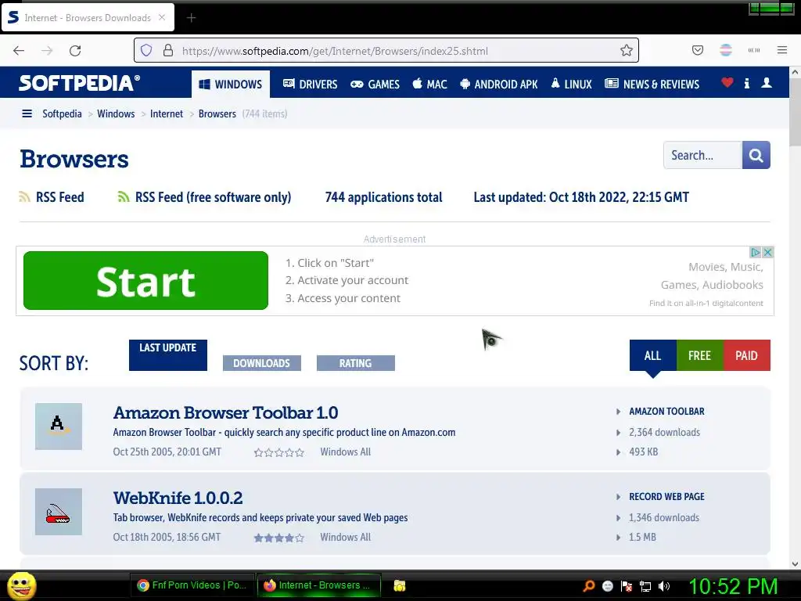Click RECORD WEB PAGE tag link

(666, 497)
